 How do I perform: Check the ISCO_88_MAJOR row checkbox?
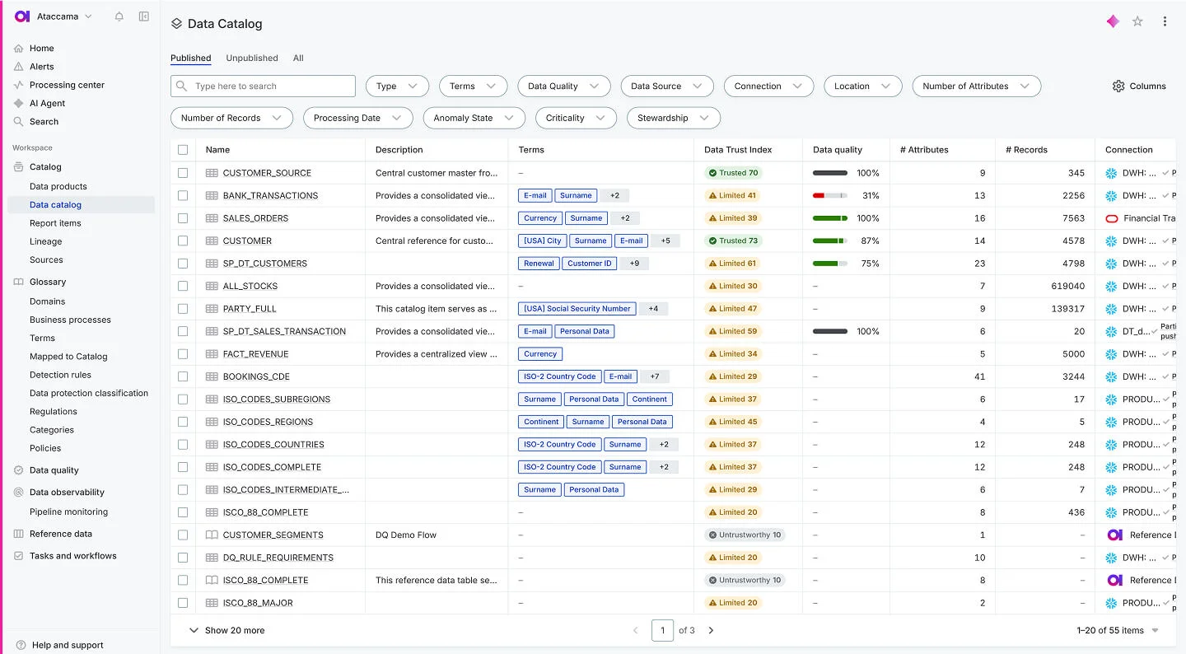[183, 603]
